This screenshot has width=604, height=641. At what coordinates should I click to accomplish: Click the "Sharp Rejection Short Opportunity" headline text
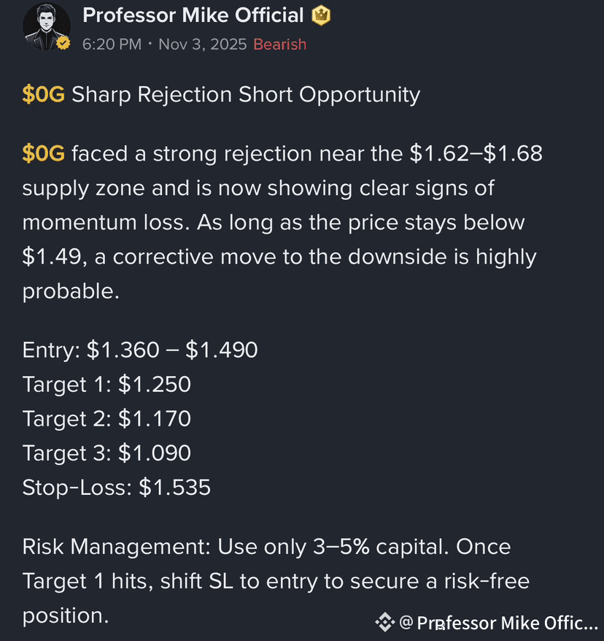tap(246, 95)
